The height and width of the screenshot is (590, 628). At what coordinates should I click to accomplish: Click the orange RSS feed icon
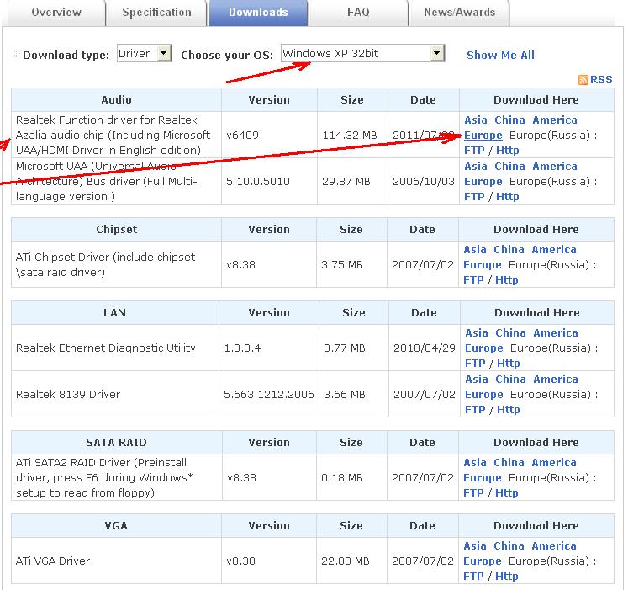(x=583, y=80)
